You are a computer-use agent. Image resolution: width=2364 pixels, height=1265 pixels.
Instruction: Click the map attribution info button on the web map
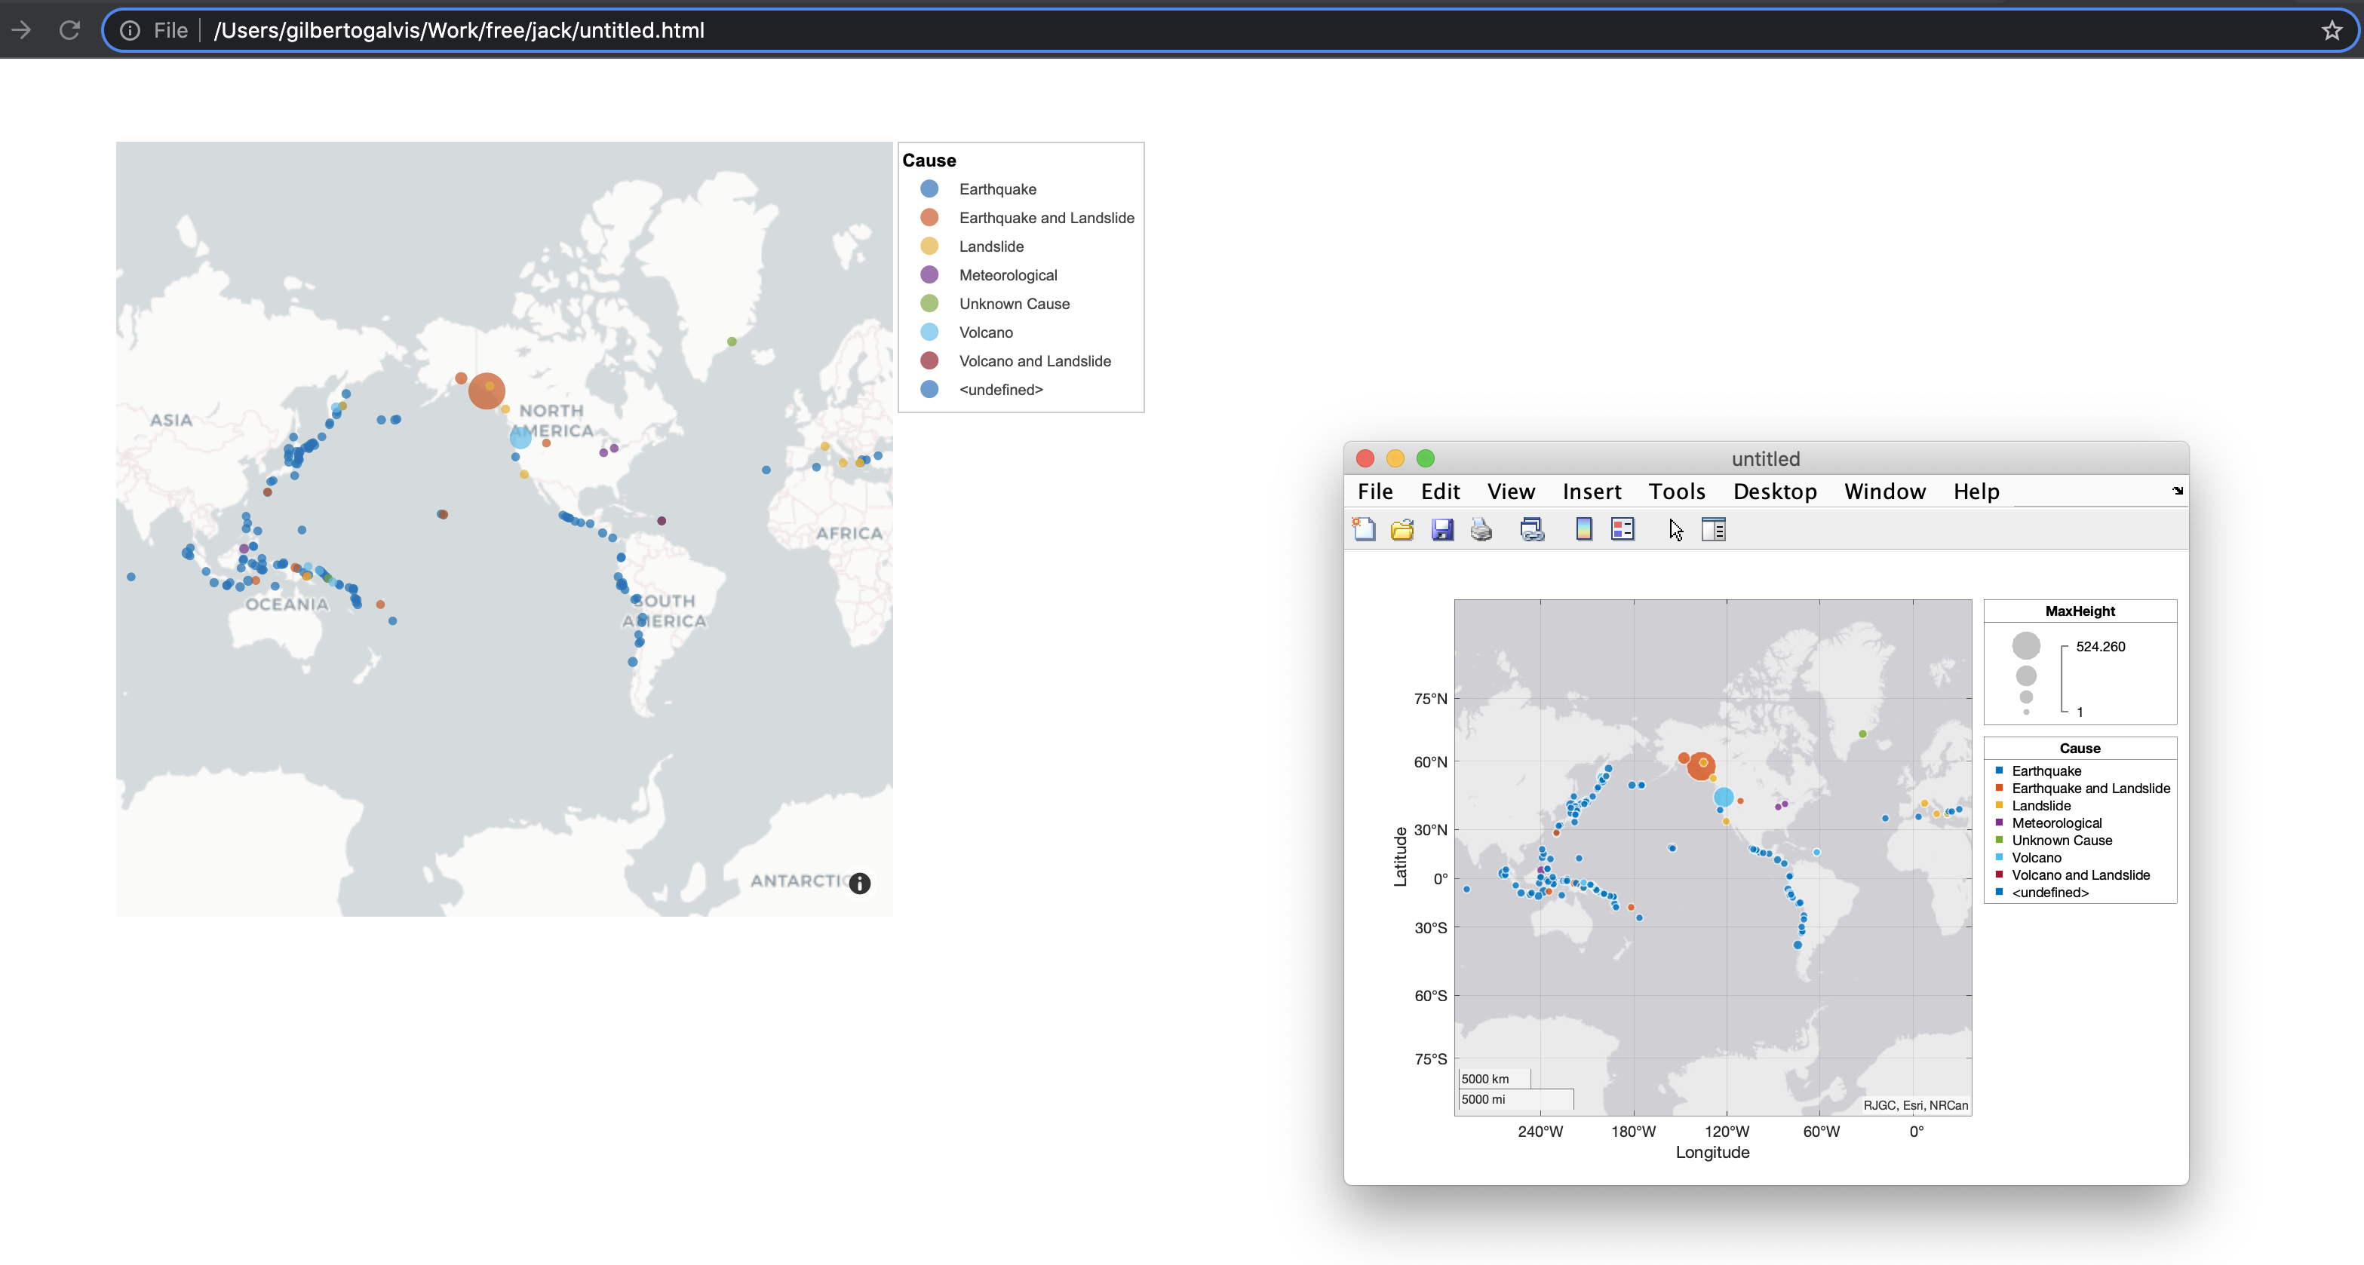[x=859, y=884]
